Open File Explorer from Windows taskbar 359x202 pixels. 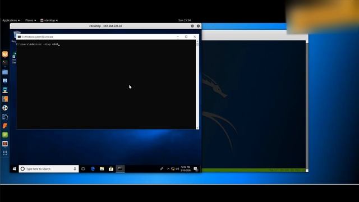pos(102,169)
